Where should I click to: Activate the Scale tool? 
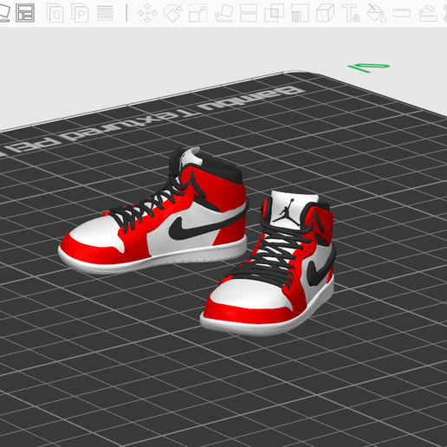click(198, 13)
